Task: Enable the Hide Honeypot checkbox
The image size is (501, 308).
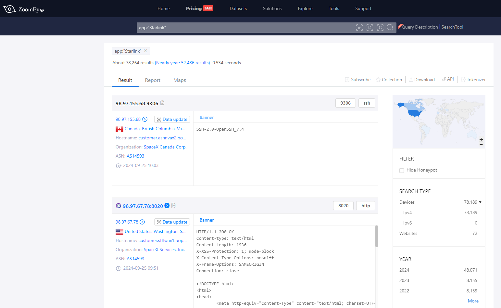Action: 402,170
